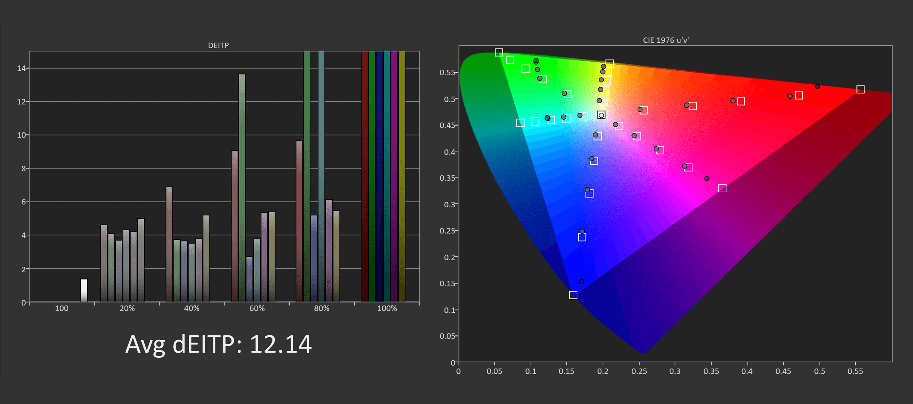Select the magenta bar in the 100% group
This screenshot has width=913, height=404.
pos(394,176)
